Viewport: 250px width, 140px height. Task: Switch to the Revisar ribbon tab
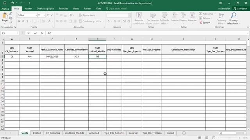[87, 9]
